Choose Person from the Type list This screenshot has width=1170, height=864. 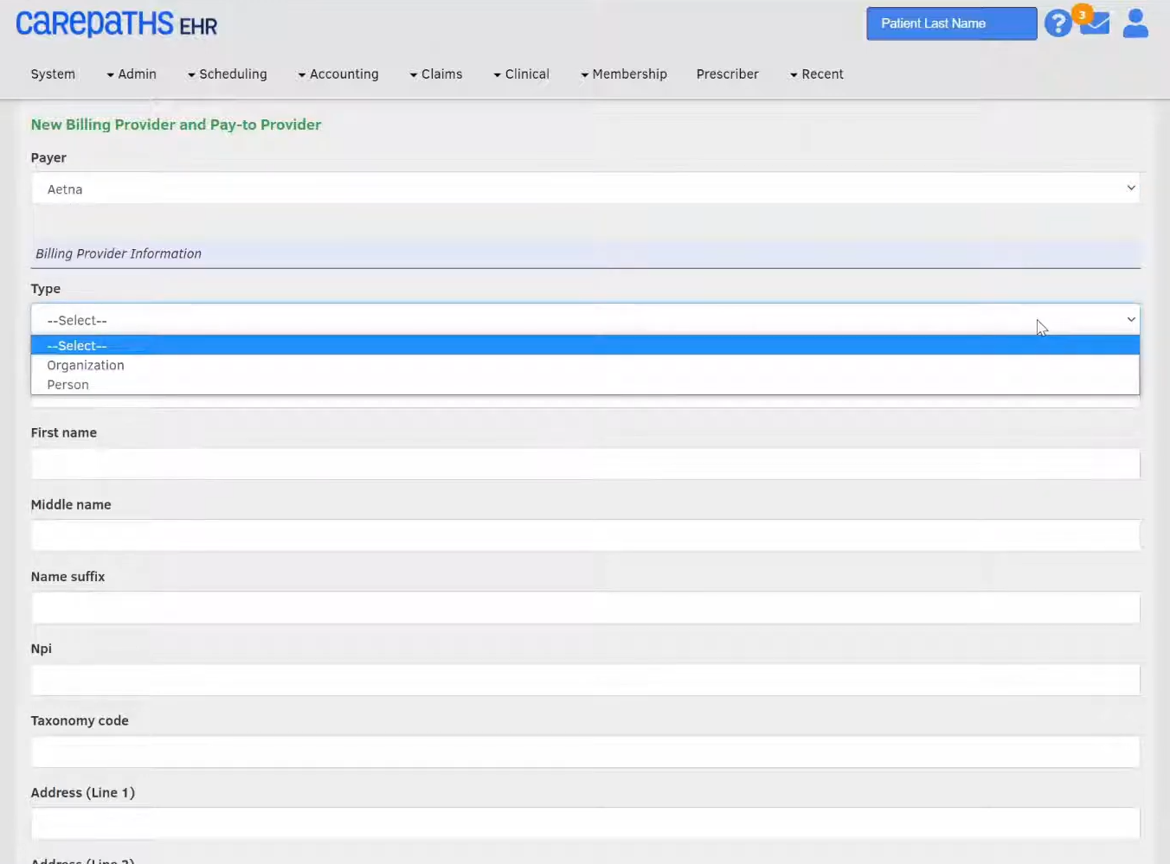click(68, 385)
